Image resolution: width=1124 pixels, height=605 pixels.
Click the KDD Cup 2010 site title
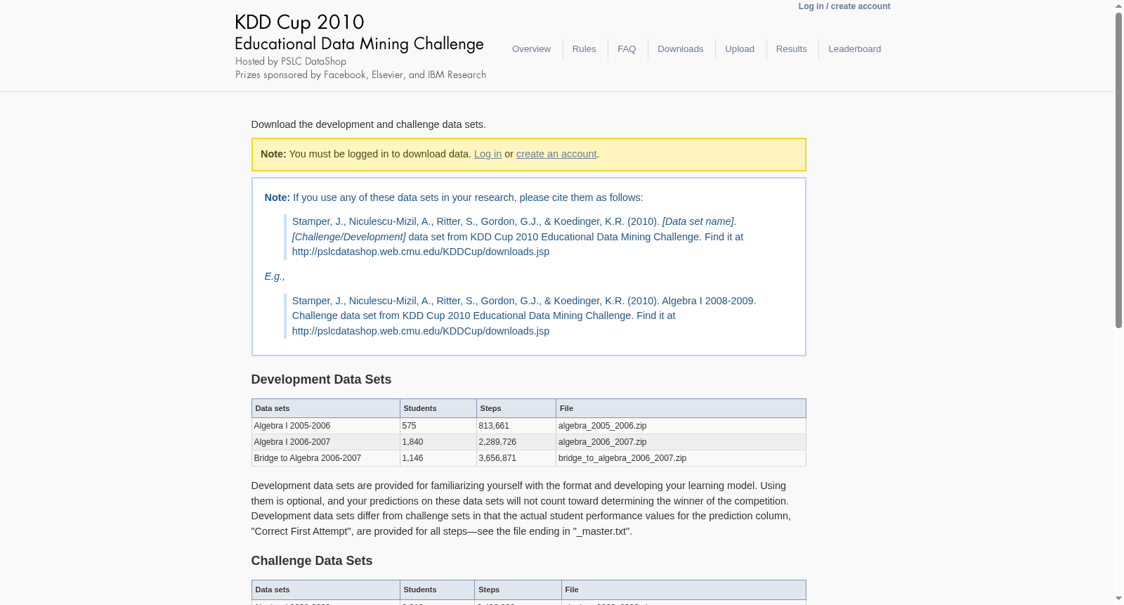pyautogui.click(x=299, y=22)
